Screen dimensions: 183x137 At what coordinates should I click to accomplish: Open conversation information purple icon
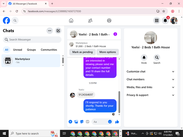click(x=115, y=34)
